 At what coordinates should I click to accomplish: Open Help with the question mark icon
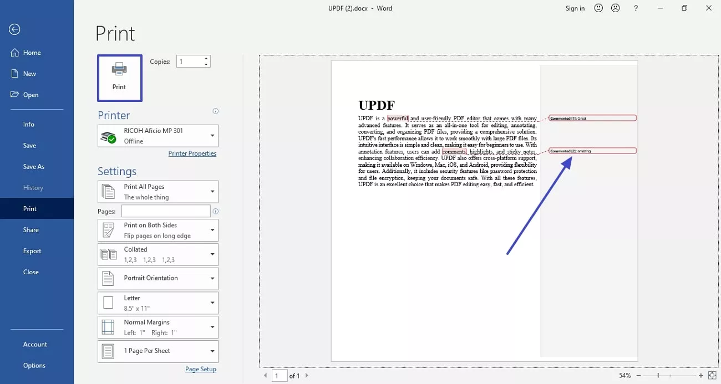[x=636, y=8]
